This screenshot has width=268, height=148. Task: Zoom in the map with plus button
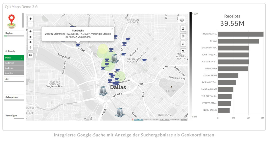tap(30, 19)
